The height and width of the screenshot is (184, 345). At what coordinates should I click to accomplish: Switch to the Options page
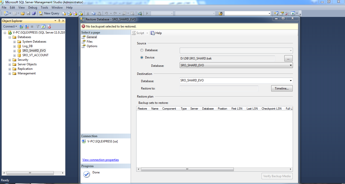click(92, 46)
